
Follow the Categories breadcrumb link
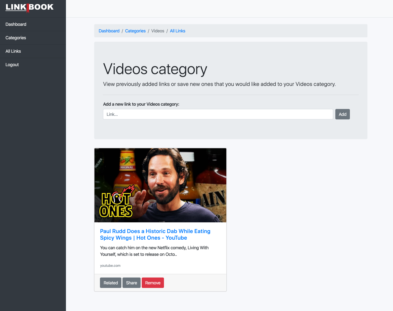click(135, 31)
